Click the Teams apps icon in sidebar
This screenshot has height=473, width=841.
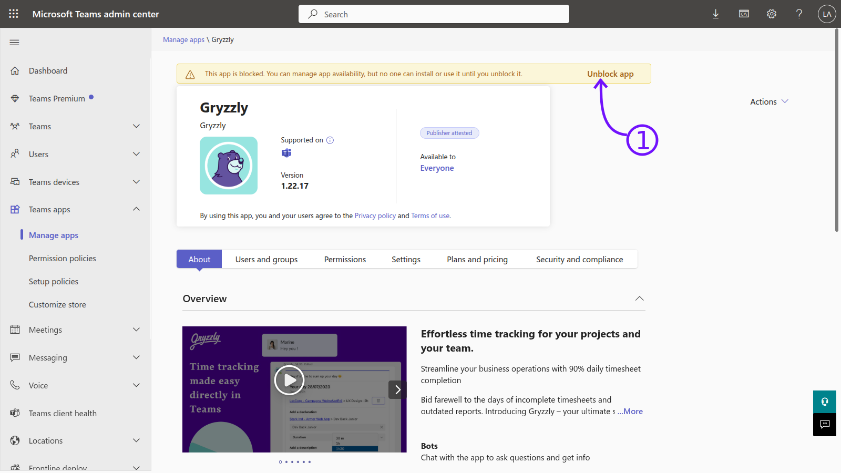click(15, 209)
